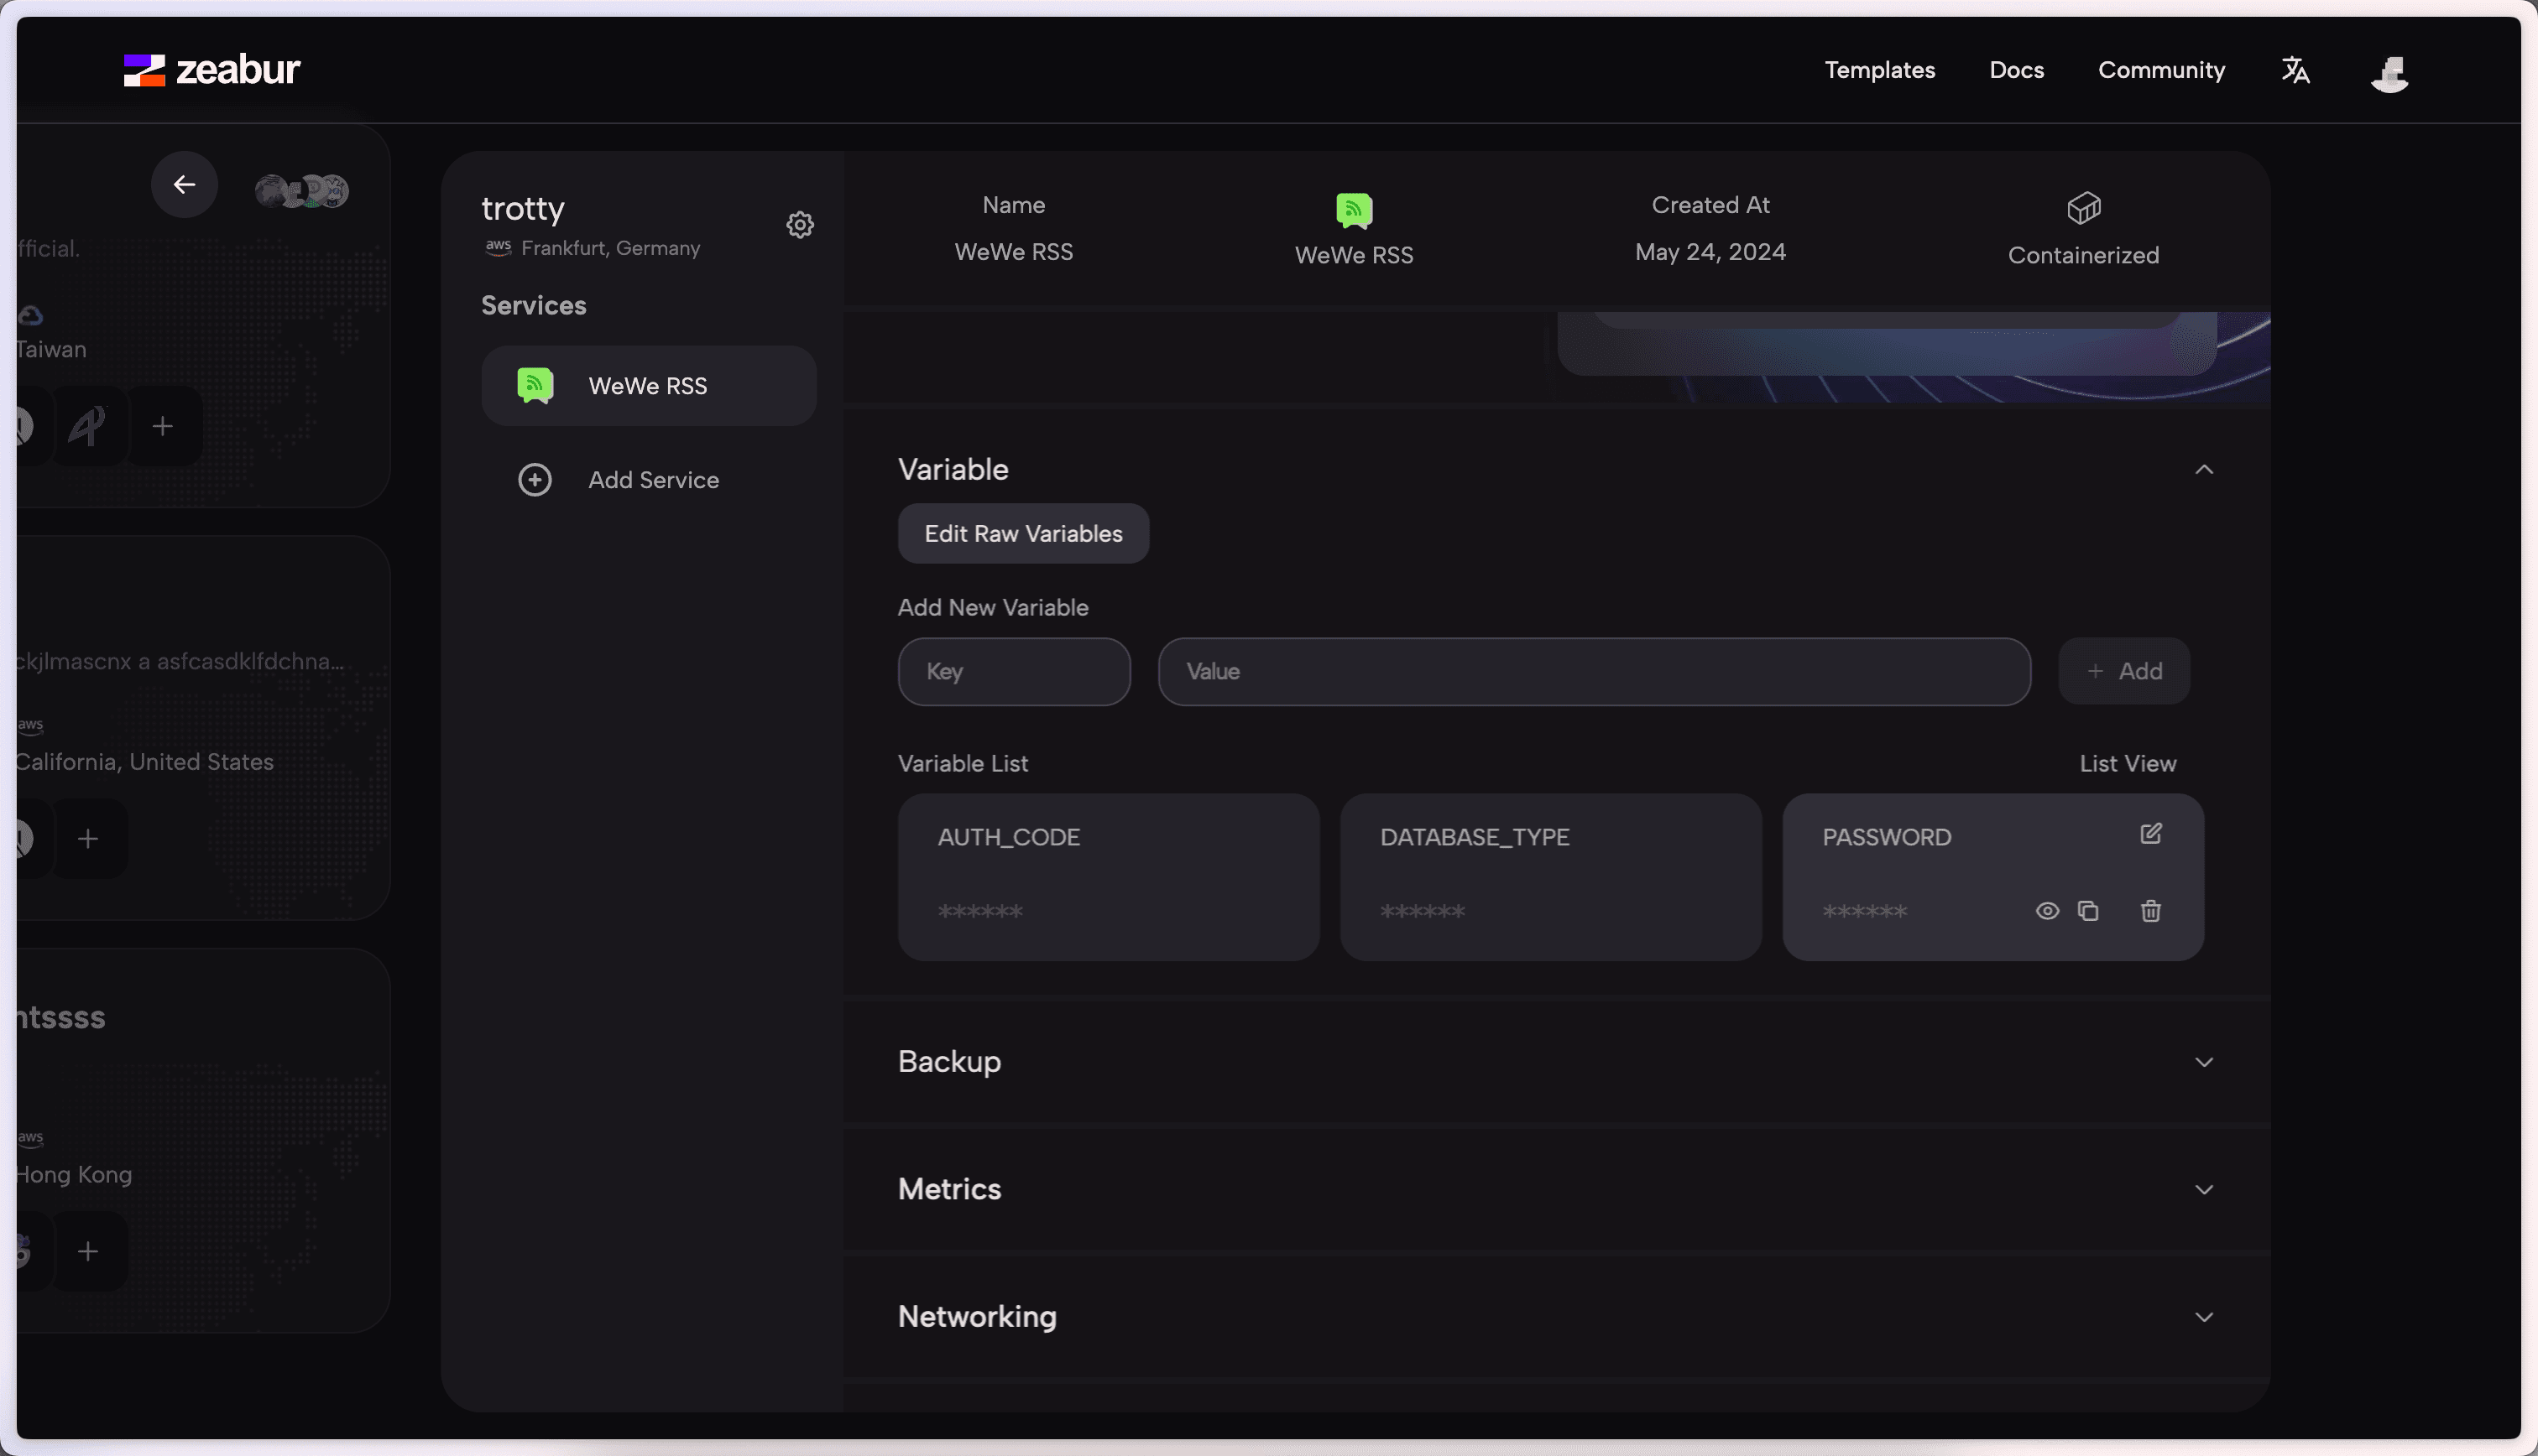Open the language switcher icon
2538x1456 pixels.
2295,70
